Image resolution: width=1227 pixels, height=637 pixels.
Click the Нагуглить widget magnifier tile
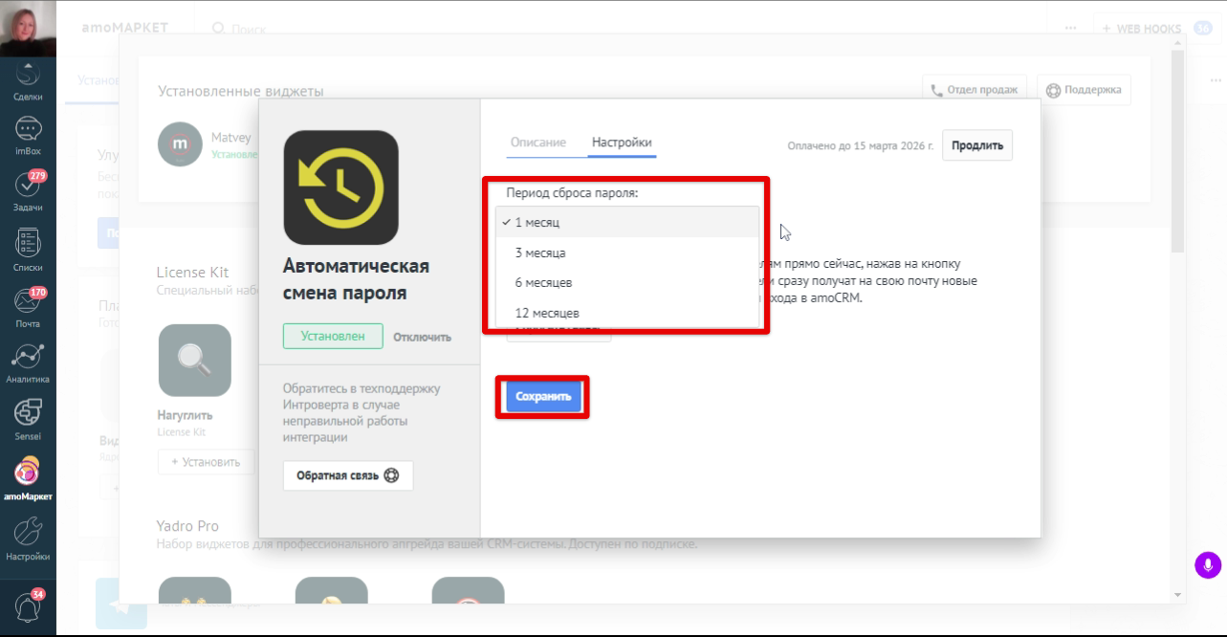(195, 361)
